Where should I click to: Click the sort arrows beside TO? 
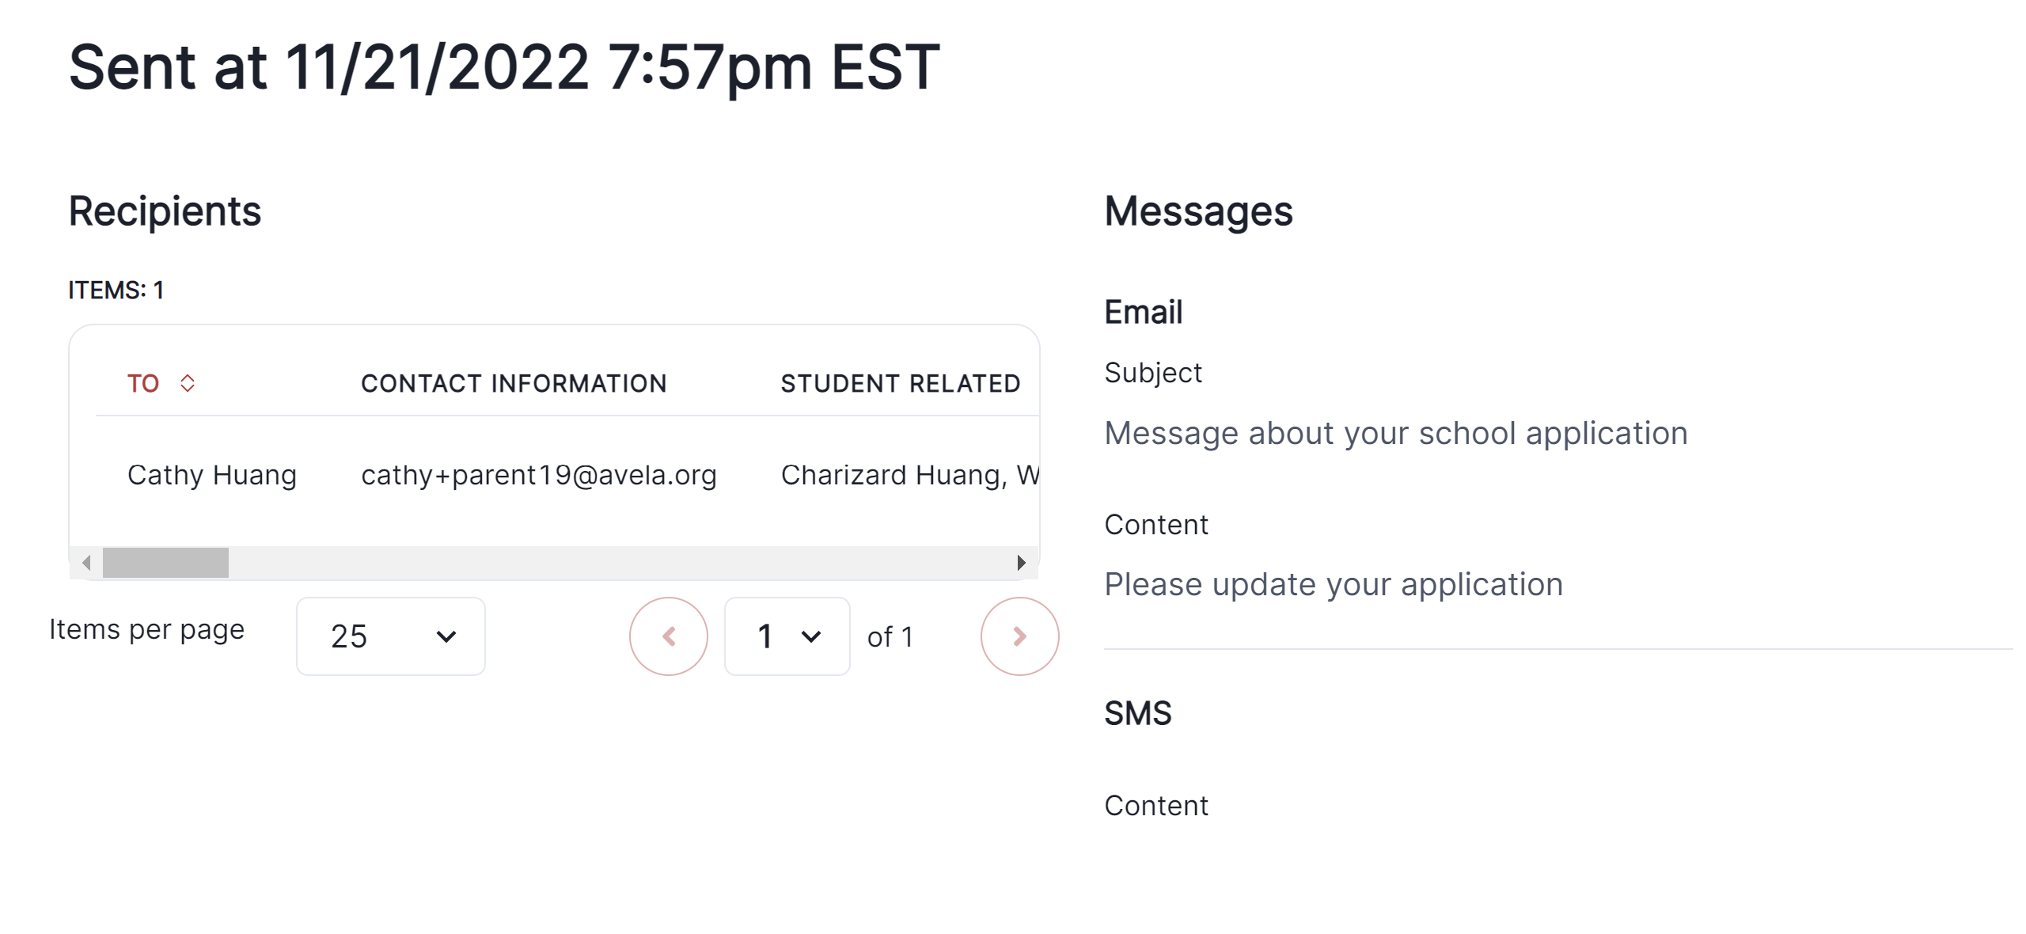pos(188,384)
